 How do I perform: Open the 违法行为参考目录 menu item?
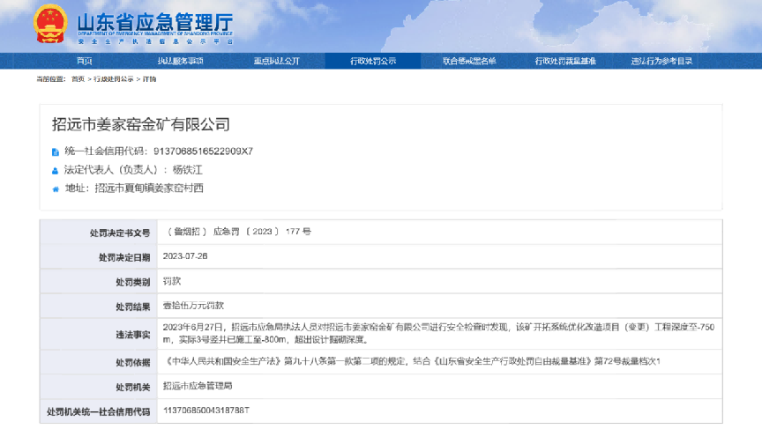661,61
